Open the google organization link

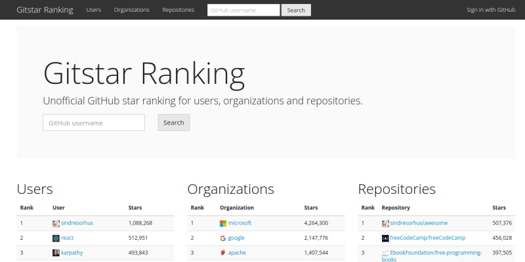[x=236, y=238]
